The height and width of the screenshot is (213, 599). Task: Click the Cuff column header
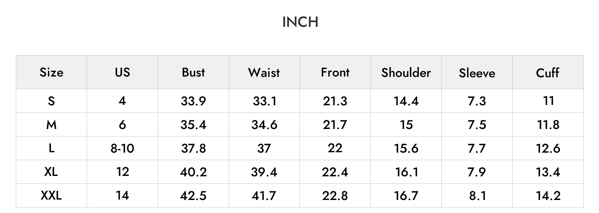548,72
